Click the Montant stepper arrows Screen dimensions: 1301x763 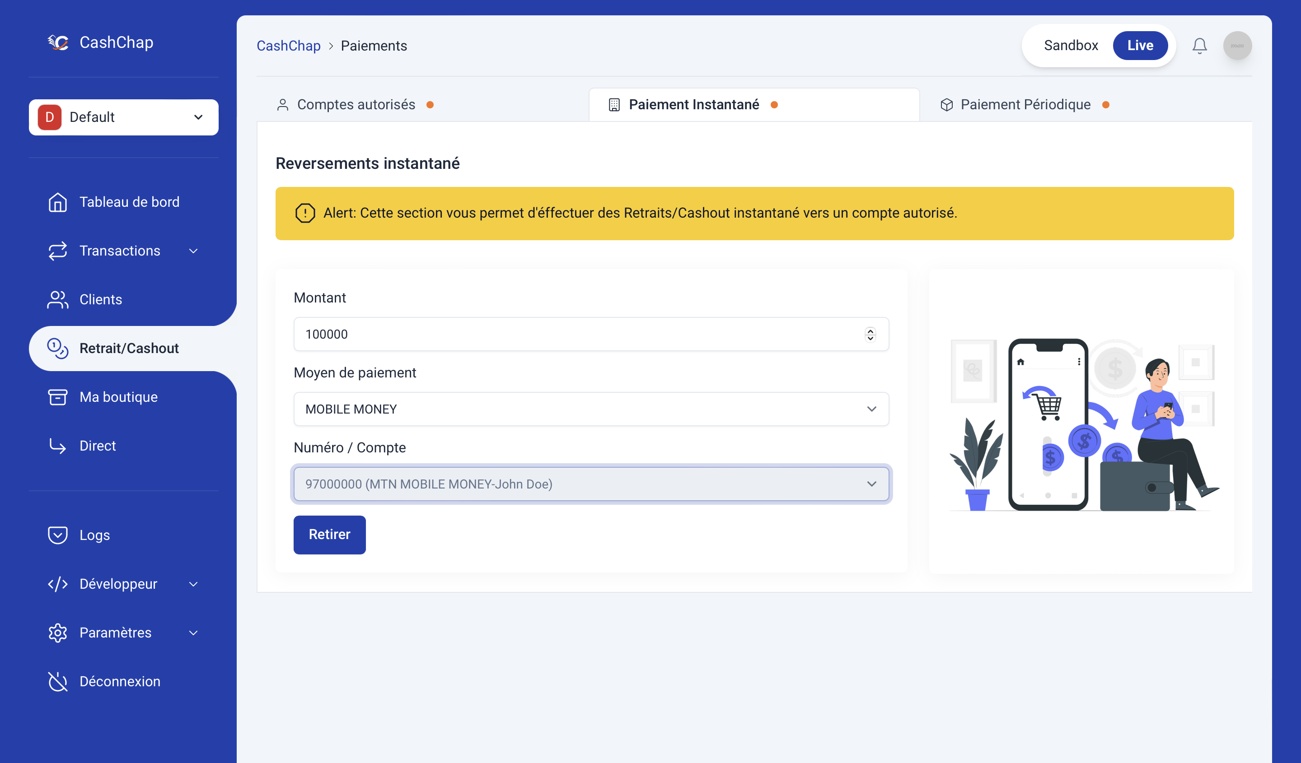[870, 334]
